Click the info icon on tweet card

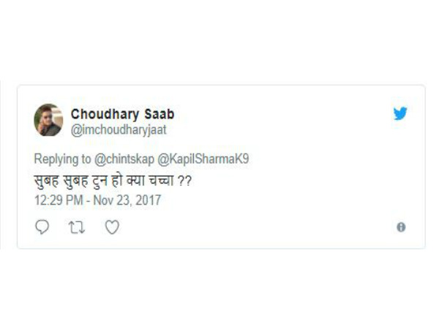401,227
